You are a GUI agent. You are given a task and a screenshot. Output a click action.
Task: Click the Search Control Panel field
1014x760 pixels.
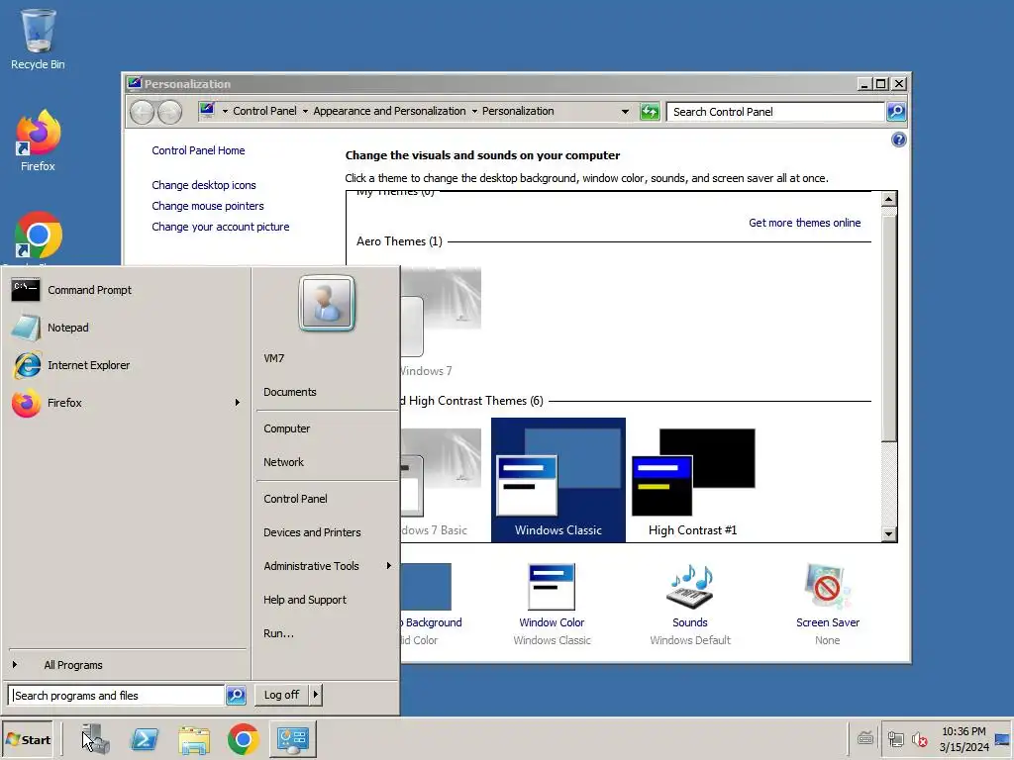tap(774, 112)
